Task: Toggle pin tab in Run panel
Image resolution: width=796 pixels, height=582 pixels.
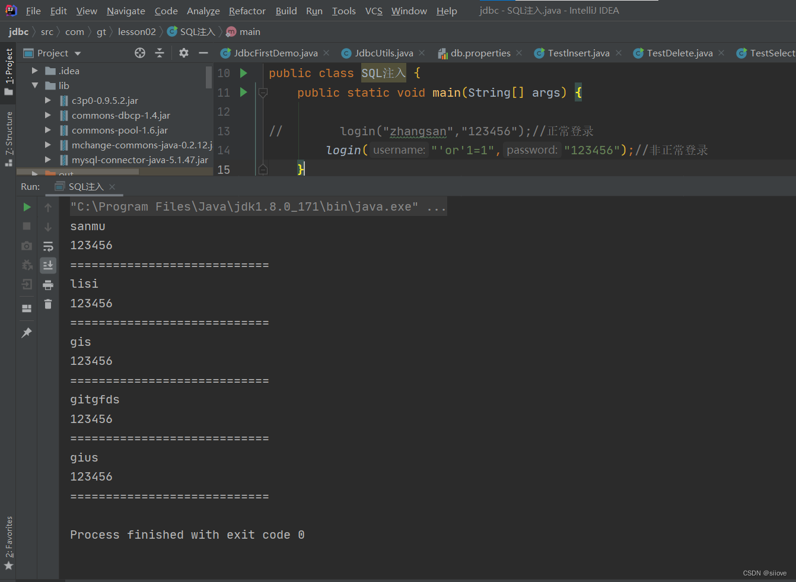Action: pyautogui.click(x=27, y=333)
